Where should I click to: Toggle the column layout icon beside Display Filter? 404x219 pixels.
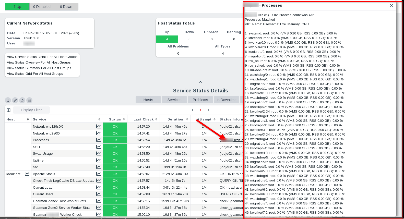coord(9,110)
